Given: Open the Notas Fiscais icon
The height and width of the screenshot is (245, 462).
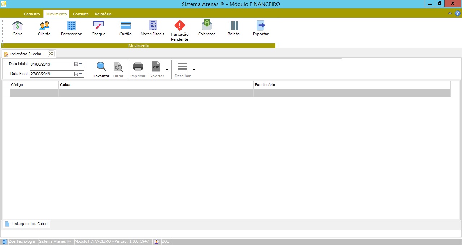Looking at the screenshot, I should (x=153, y=25).
